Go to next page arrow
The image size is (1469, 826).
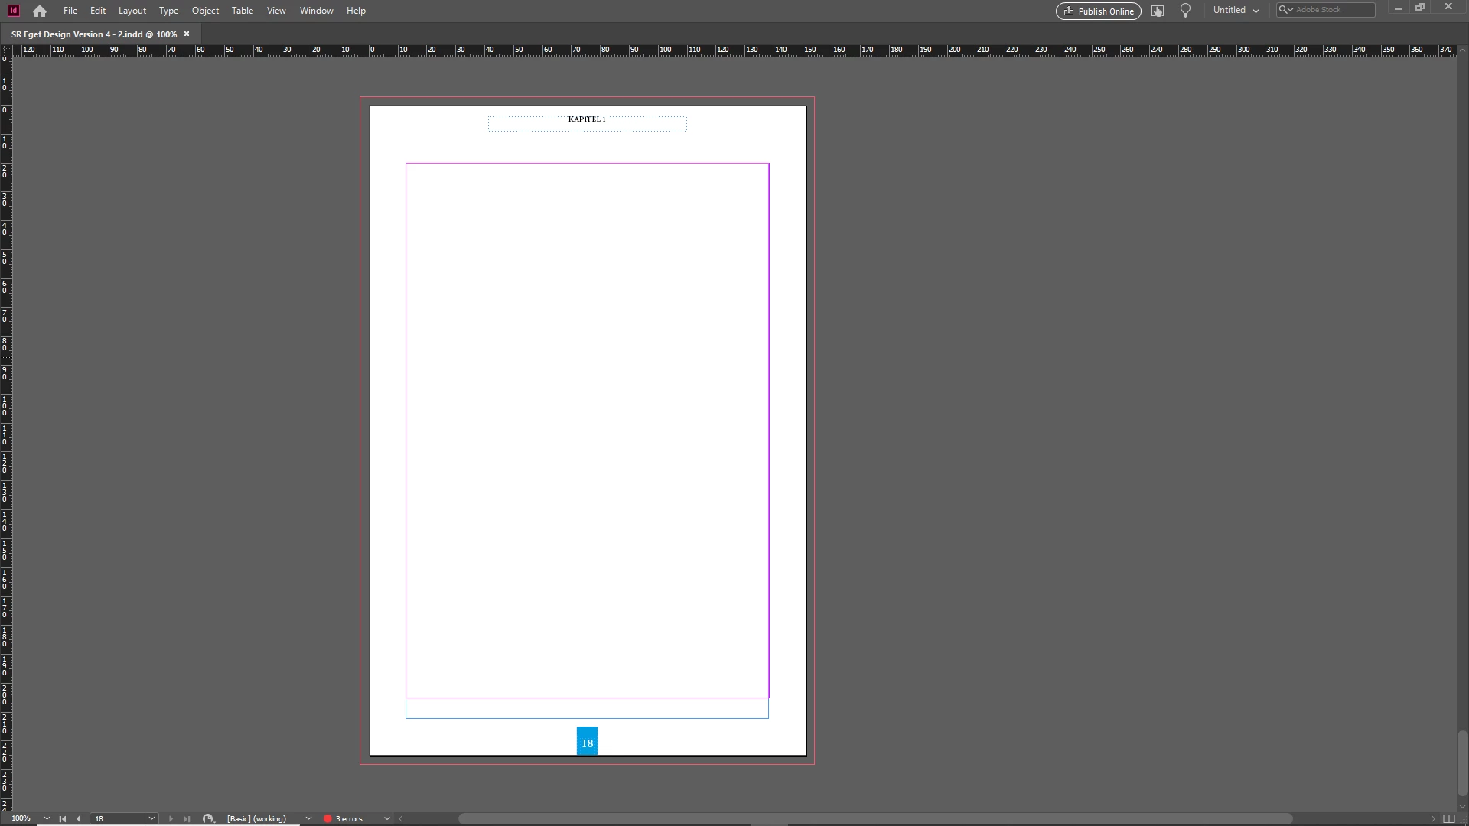pos(171,818)
